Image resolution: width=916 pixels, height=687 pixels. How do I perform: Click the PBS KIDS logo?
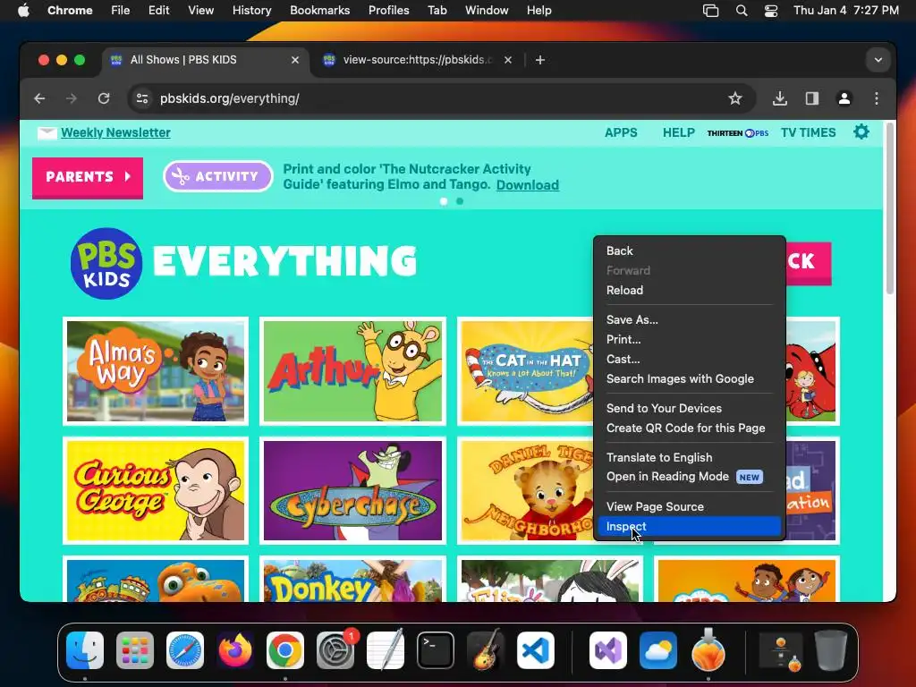(106, 264)
